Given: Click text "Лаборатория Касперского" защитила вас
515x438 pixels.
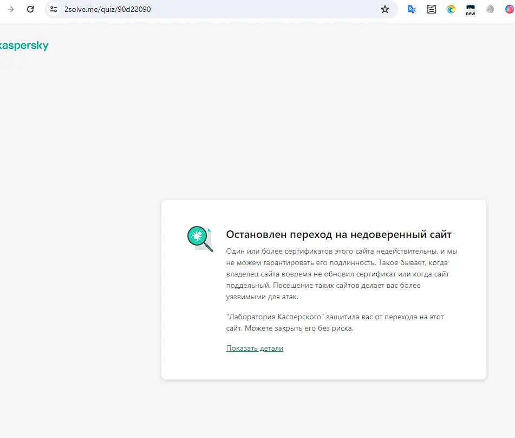Looking at the screenshot, I should pos(335,323).
